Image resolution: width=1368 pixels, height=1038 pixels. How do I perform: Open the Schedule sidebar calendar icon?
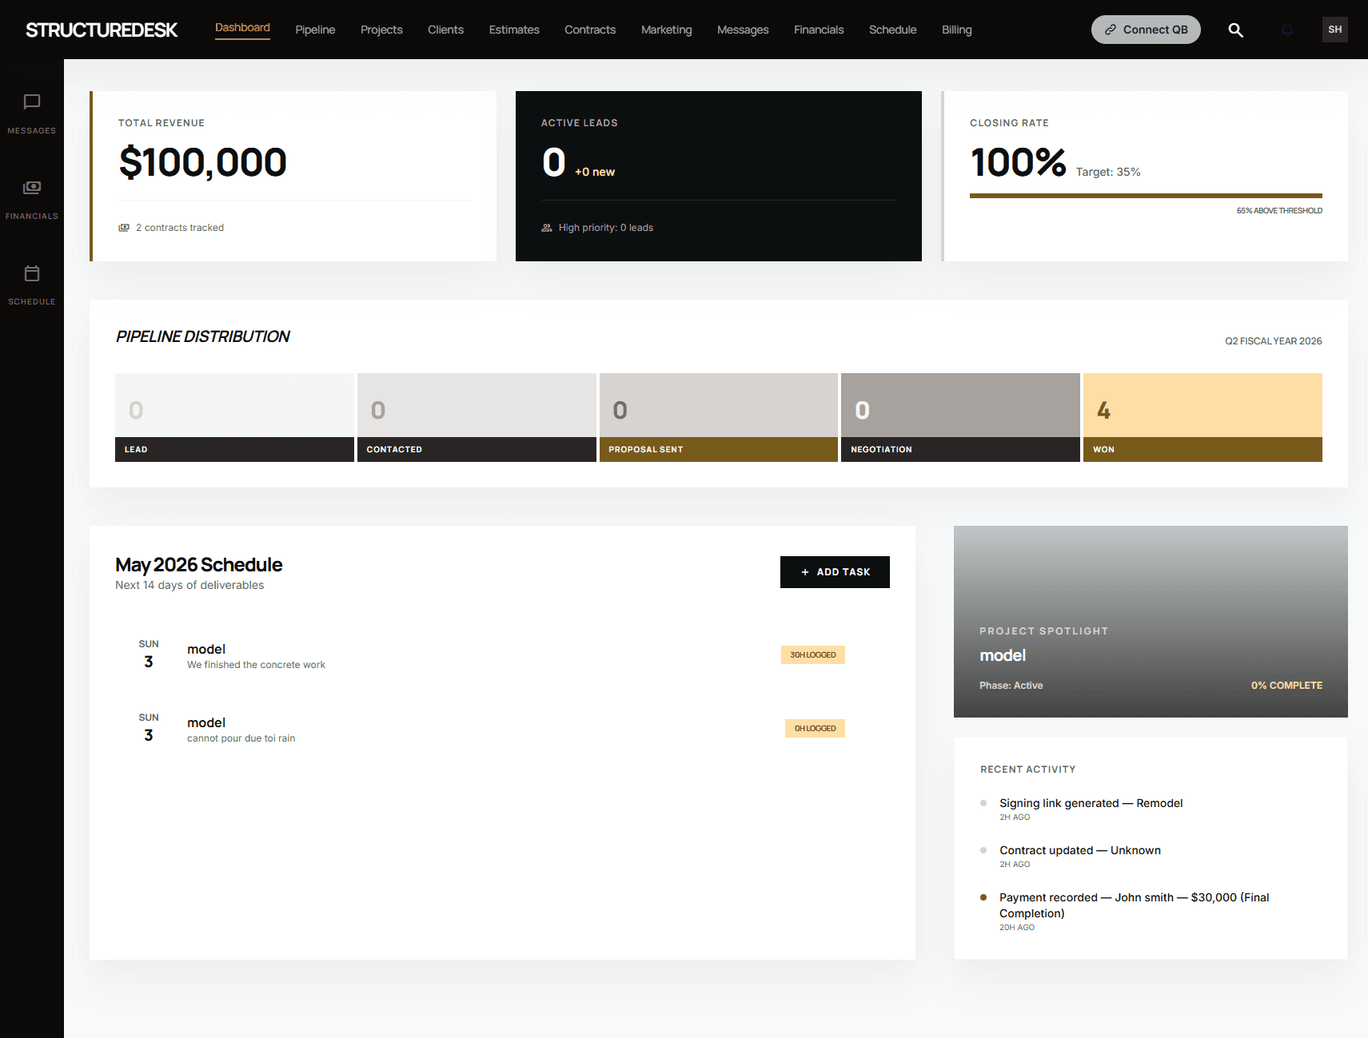pyautogui.click(x=32, y=273)
